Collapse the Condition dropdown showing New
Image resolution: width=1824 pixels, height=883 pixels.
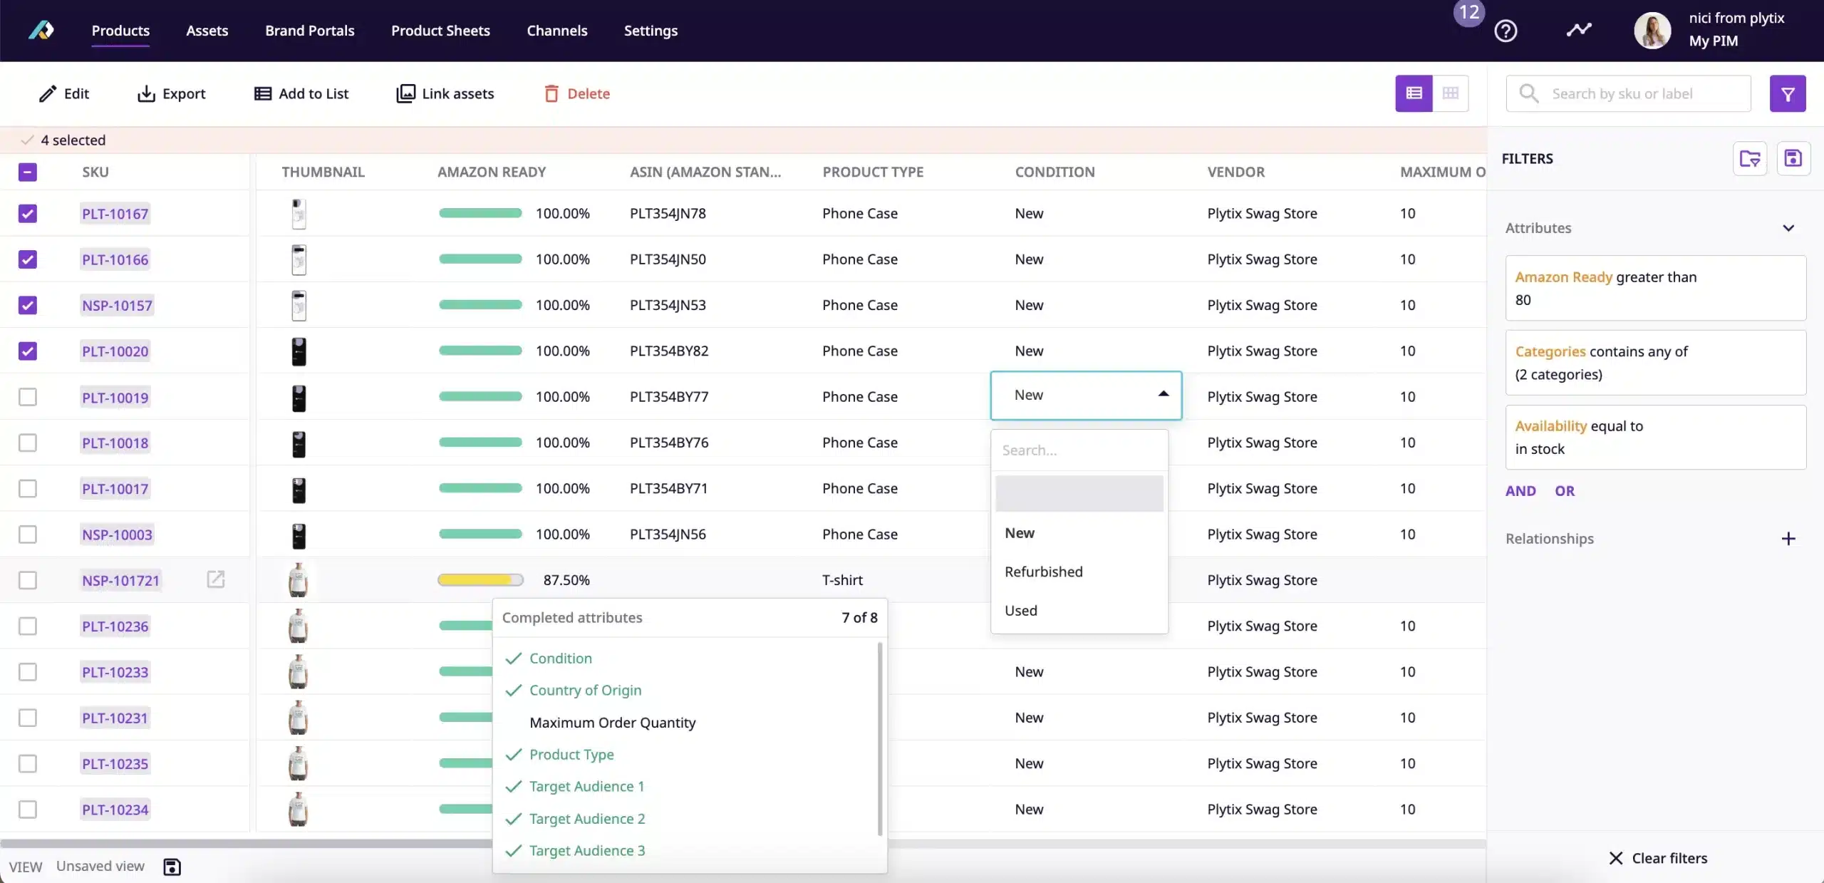1086,395
